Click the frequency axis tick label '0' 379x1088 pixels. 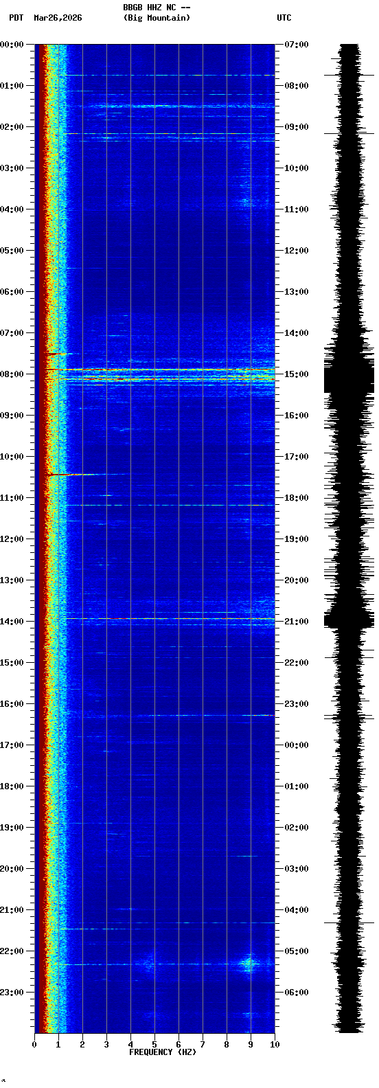pos(34,1045)
